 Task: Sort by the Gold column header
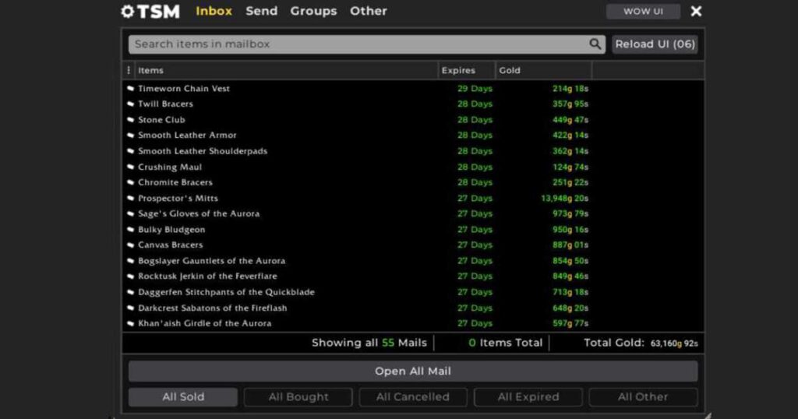point(542,70)
